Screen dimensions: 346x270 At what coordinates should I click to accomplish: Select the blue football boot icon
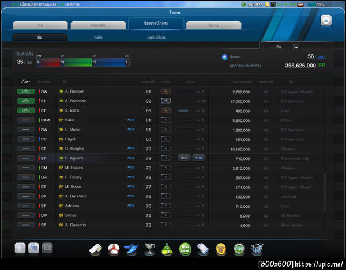(131, 249)
